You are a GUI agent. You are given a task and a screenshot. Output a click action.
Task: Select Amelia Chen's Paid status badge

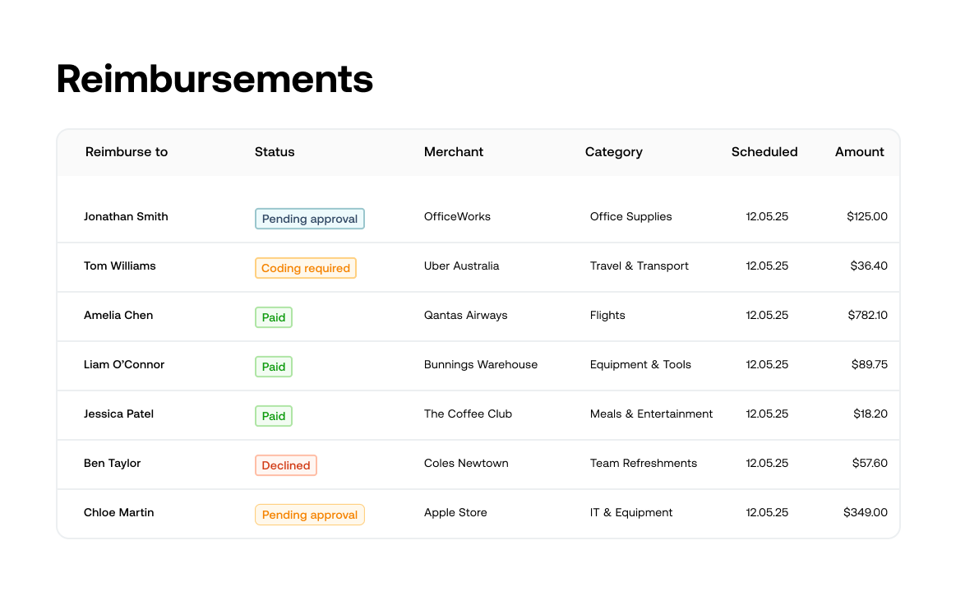click(x=274, y=317)
